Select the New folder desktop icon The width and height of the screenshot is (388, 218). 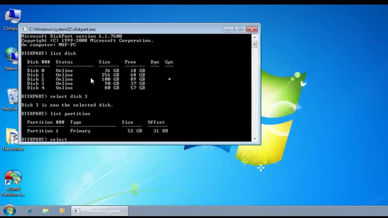pos(13,139)
